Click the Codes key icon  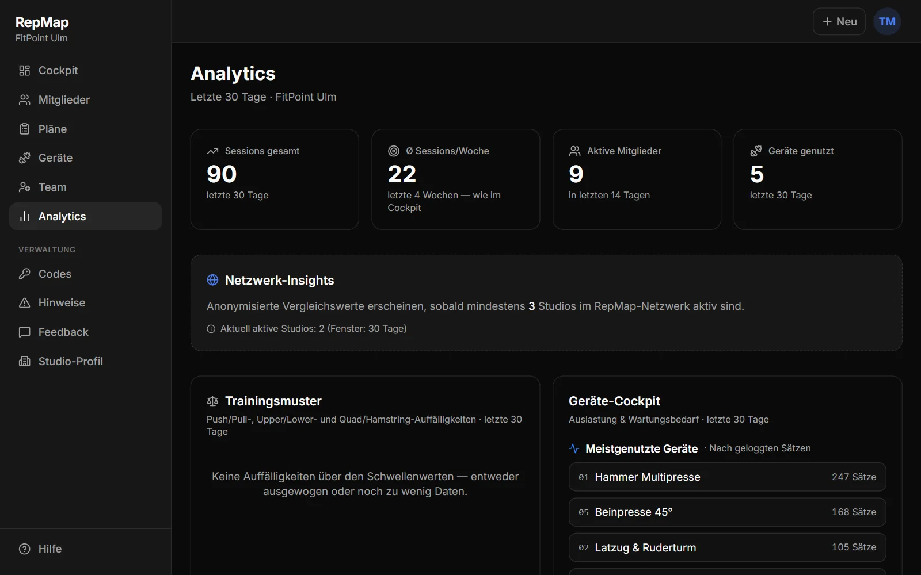click(24, 274)
